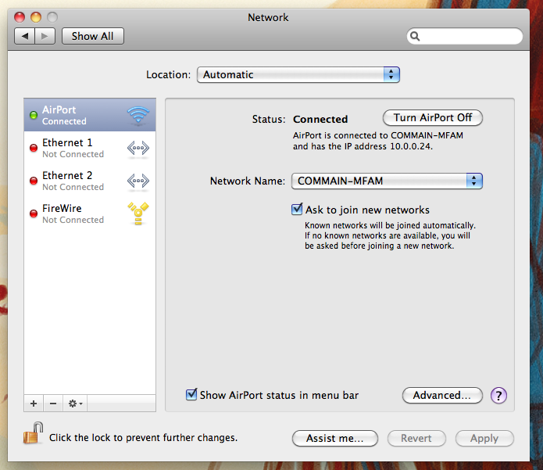Click 'Known networks will be joined automatically' text
Screen dimensions: 543x470
click(390, 226)
